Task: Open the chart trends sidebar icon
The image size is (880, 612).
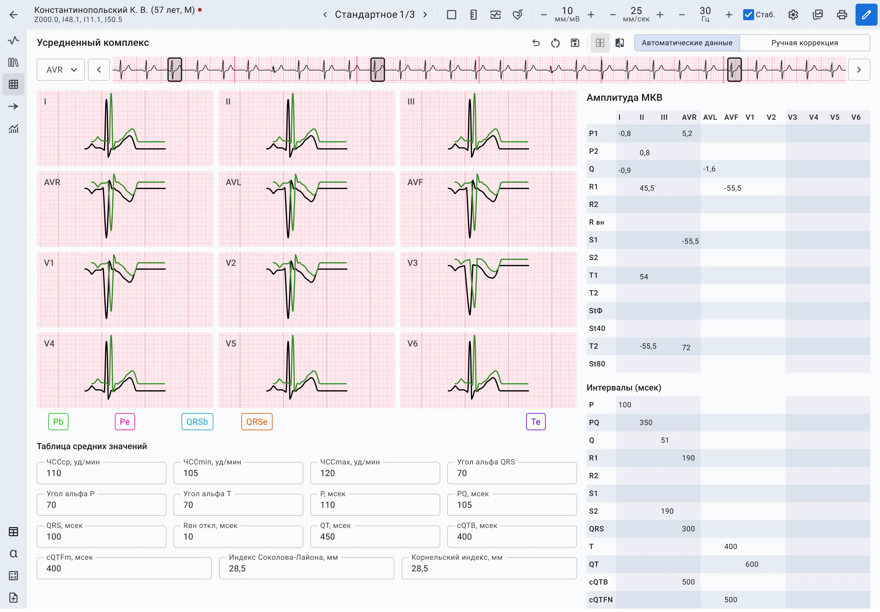Action: [x=13, y=128]
